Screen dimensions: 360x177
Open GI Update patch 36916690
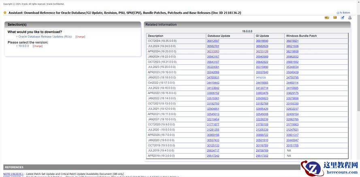click(x=262, y=41)
